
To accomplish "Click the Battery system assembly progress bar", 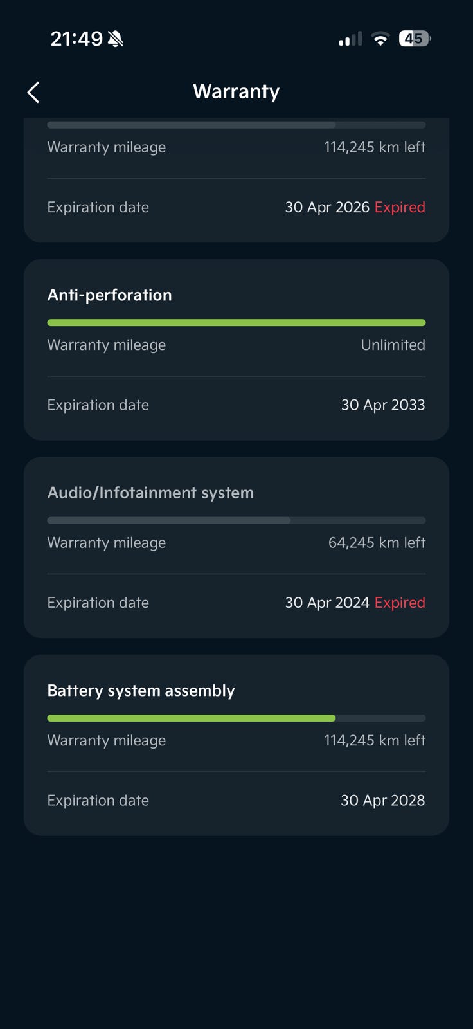I will [236, 718].
